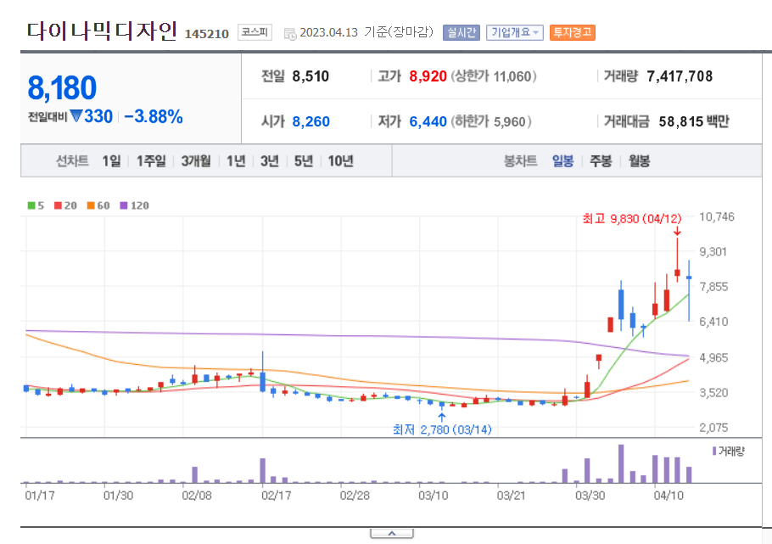Click the 03/30 date axis label
The width and height of the screenshot is (772, 544).
[590, 496]
